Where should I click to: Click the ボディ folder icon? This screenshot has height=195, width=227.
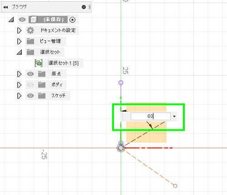42,85
